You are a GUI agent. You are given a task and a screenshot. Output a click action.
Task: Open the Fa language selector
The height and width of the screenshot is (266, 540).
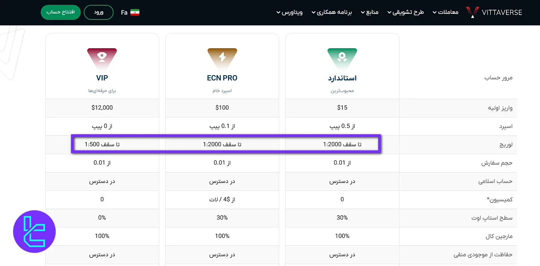pyautogui.click(x=125, y=12)
